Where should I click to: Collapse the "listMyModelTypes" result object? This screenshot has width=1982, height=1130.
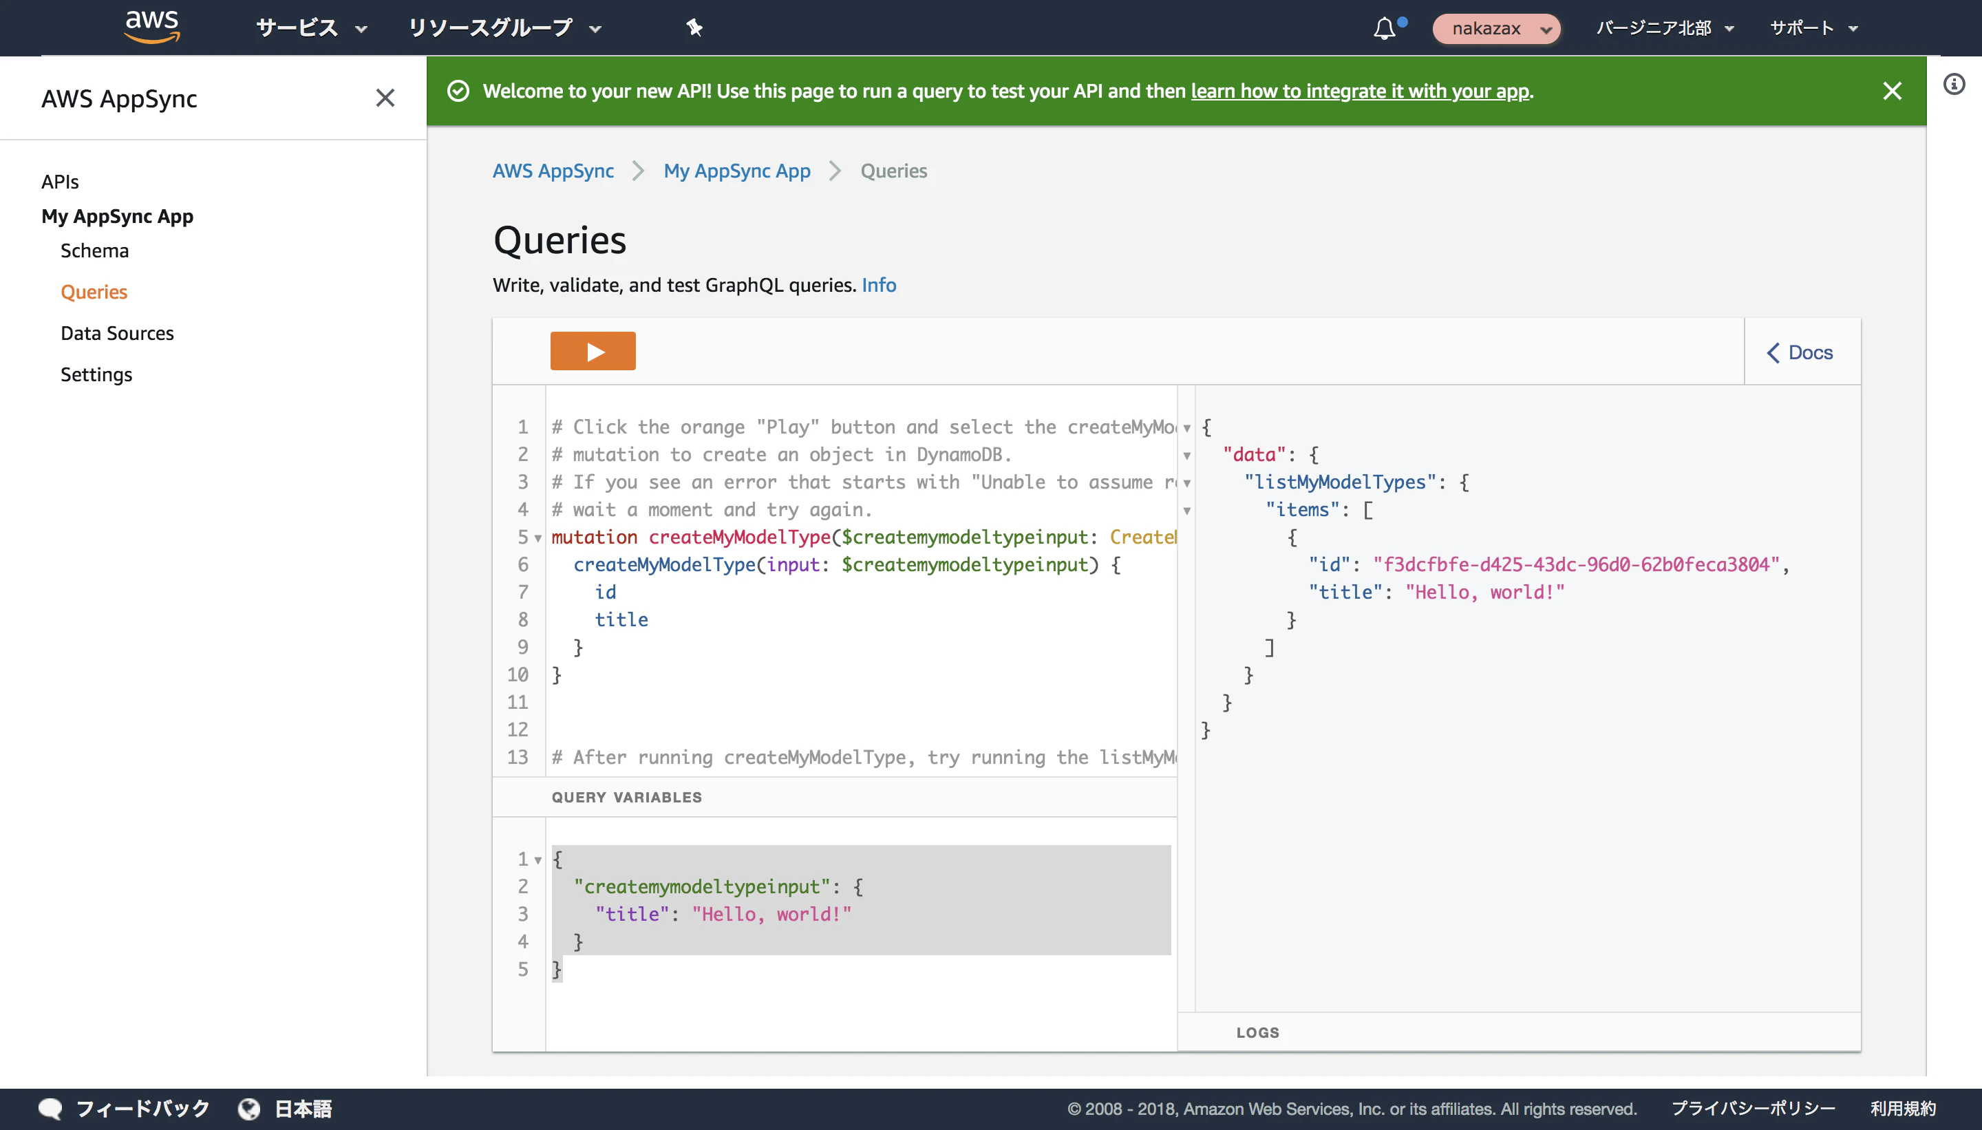(1186, 482)
